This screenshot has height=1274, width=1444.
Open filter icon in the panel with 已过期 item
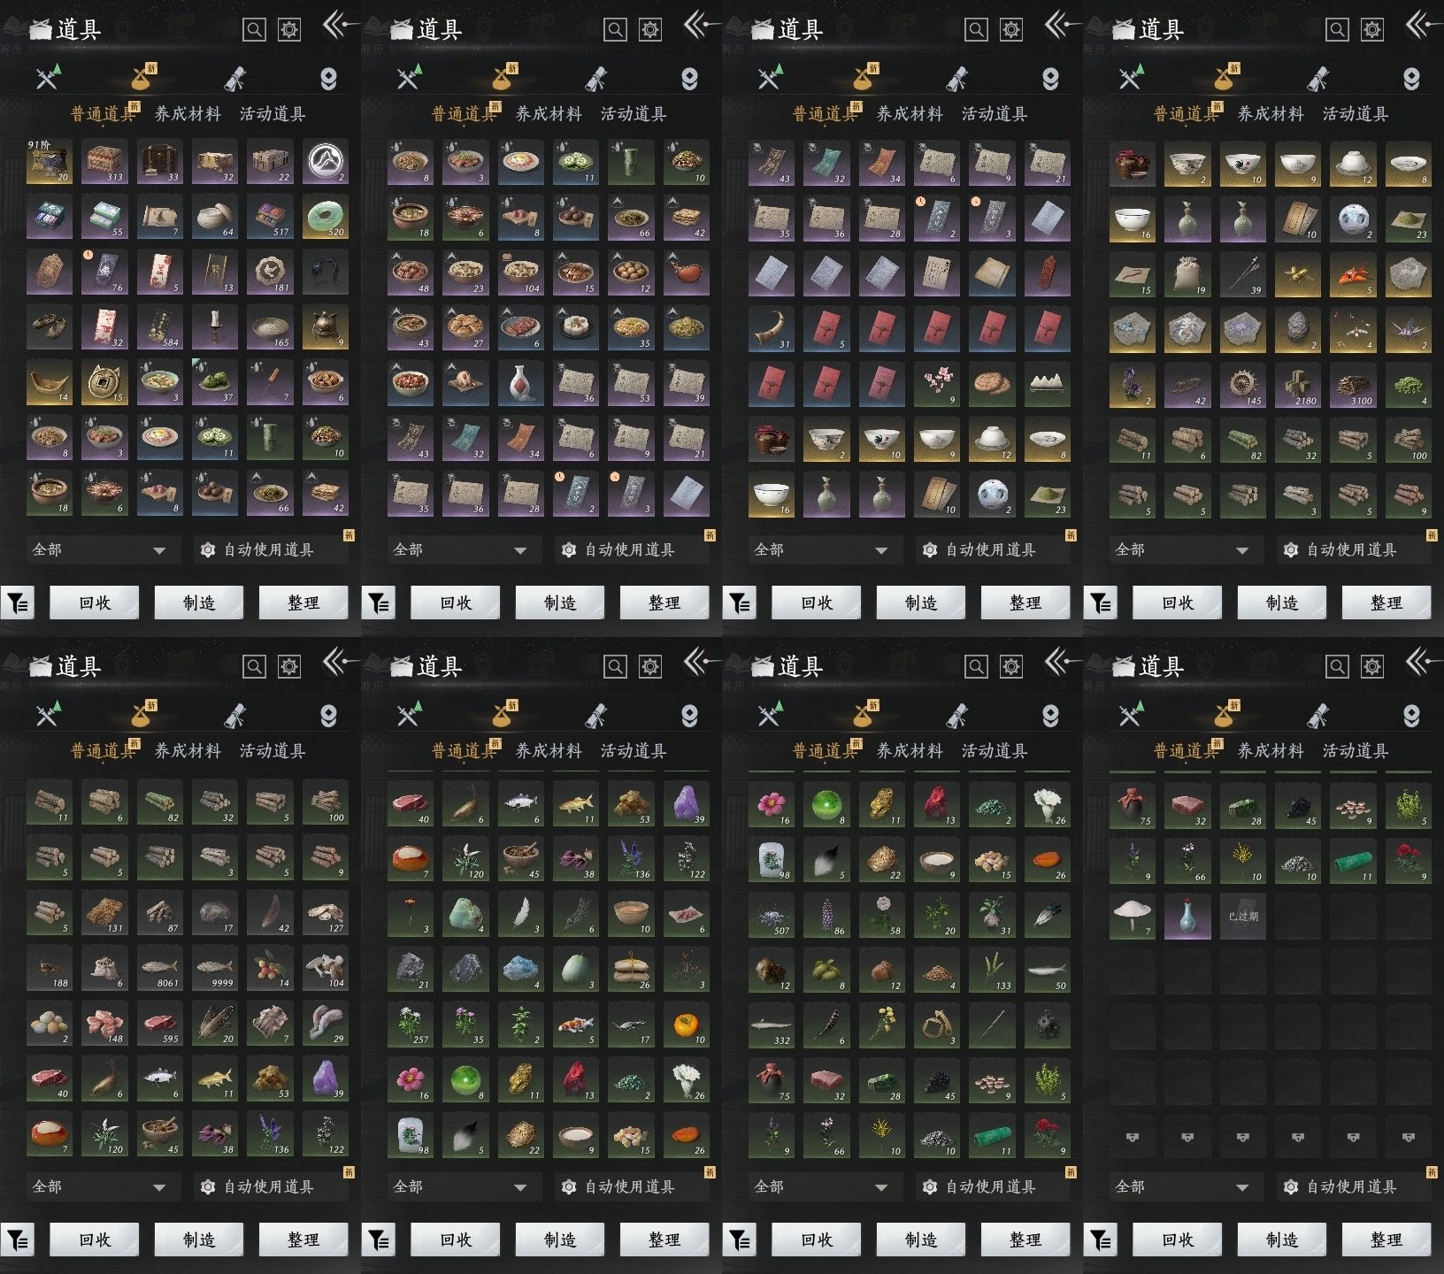[x=1101, y=1240]
